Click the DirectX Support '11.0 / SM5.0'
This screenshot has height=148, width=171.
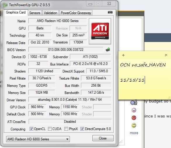pos(99,71)
